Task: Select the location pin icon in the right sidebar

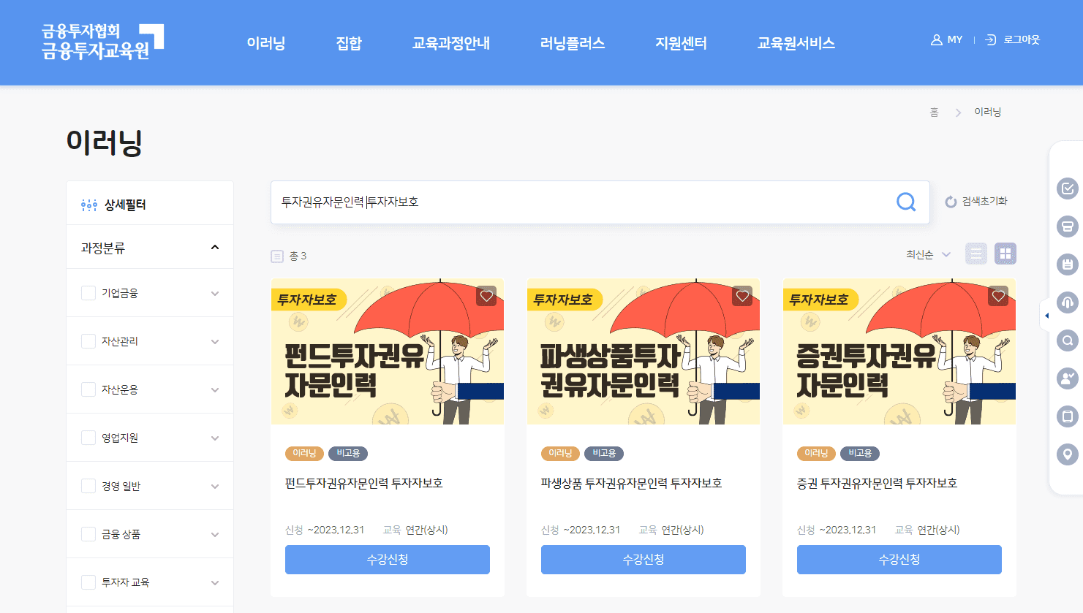Action: pyautogui.click(x=1066, y=454)
